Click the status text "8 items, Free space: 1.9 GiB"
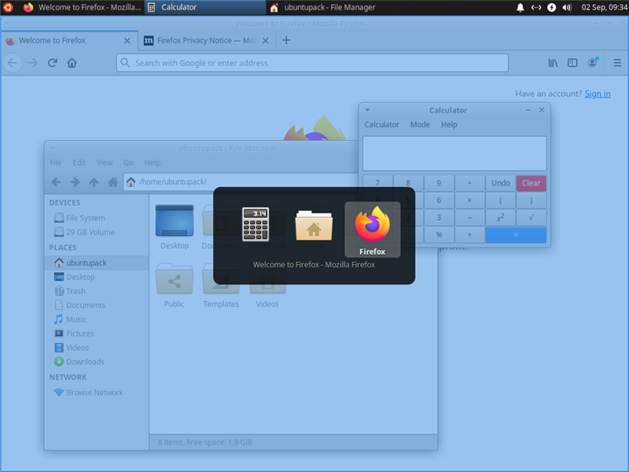 coord(205,442)
